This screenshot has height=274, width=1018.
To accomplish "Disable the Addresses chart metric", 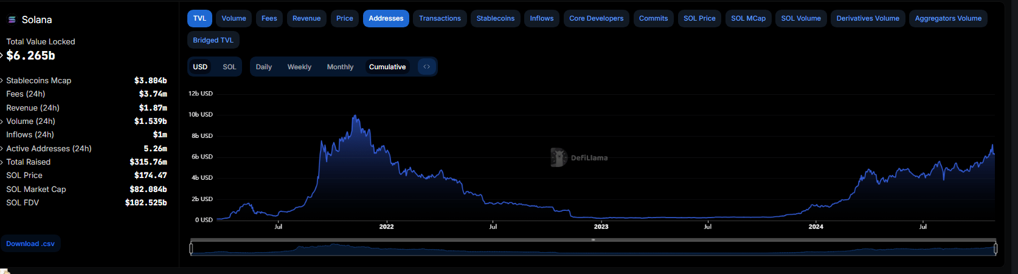I will click(386, 18).
